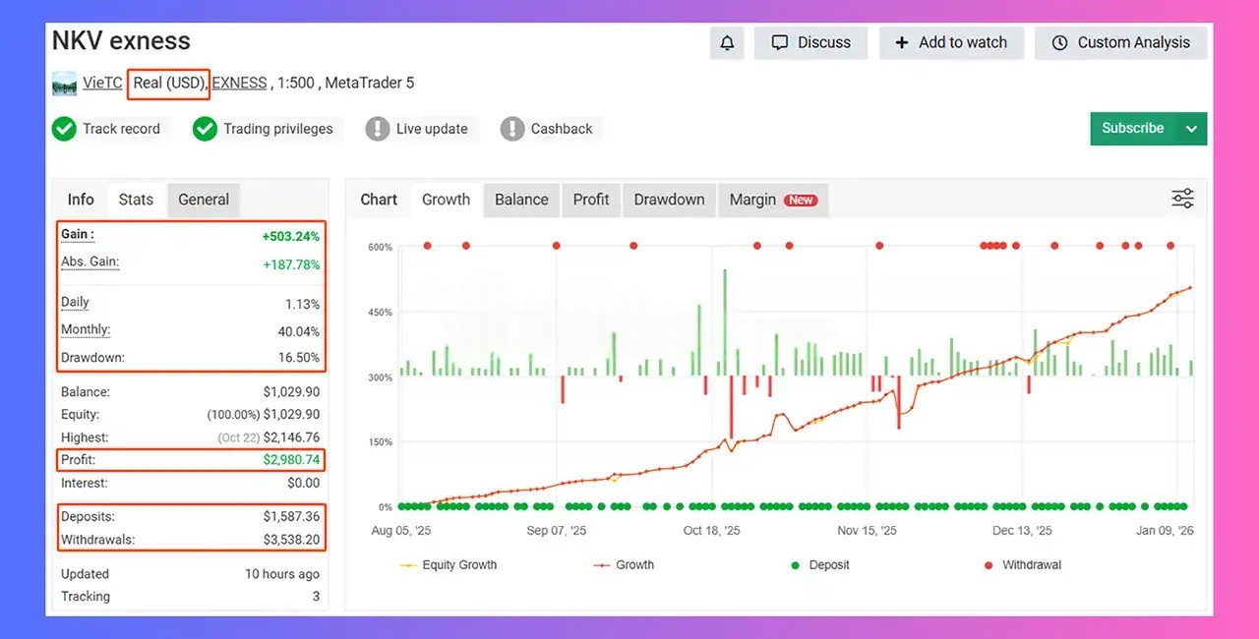
Task: Switch to the General tab
Action: pos(204,200)
